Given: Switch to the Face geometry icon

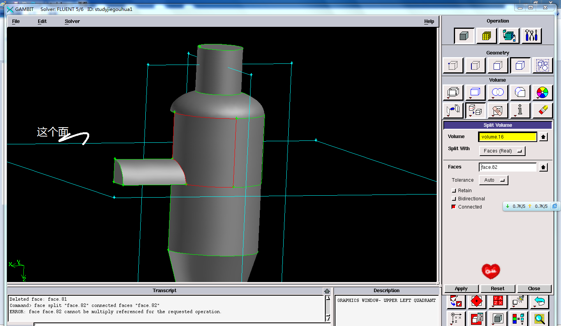Looking at the screenshot, I should coord(497,65).
